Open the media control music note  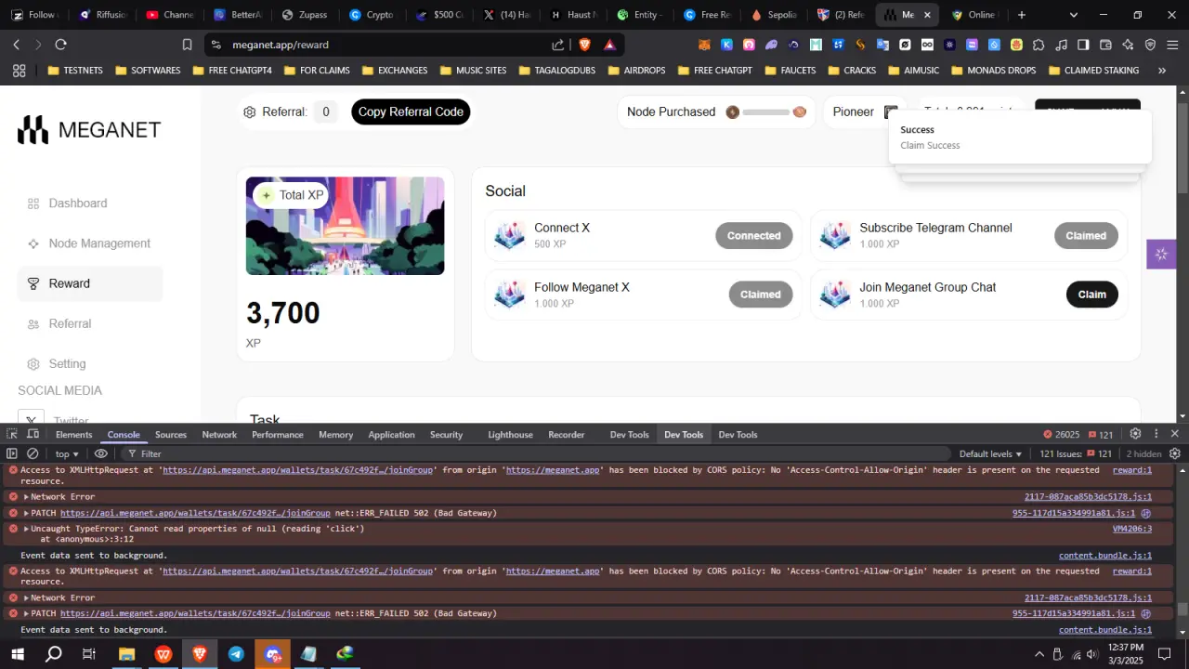pyautogui.click(x=1061, y=45)
